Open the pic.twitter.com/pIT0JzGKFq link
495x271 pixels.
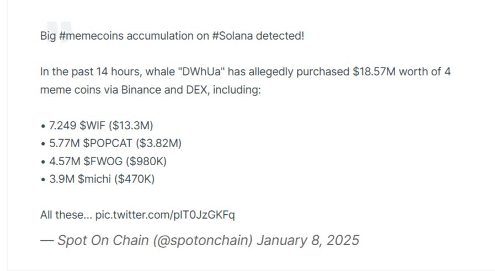165,215
